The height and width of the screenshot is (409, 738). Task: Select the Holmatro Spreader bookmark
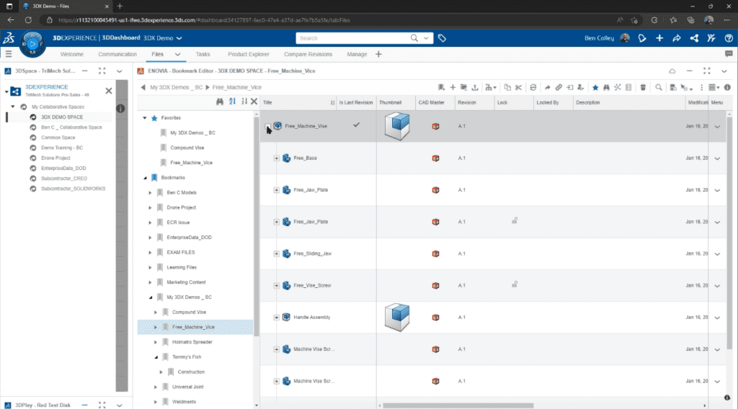[x=192, y=342]
